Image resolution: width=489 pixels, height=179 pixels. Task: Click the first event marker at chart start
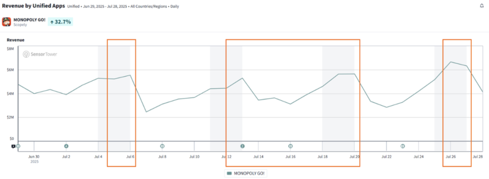click(x=18, y=146)
